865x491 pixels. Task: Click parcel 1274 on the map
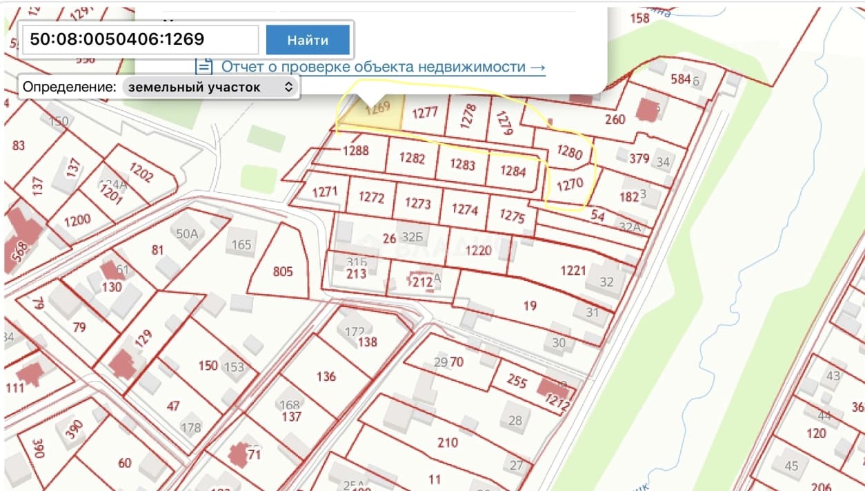(x=464, y=209)
